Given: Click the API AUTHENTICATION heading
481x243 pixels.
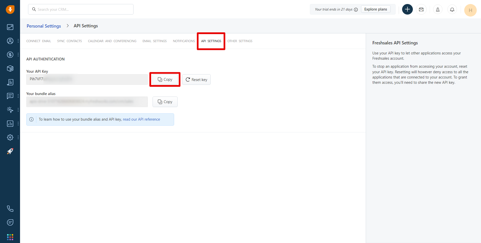Looking at the screenshot, I should tap(45, 59).
